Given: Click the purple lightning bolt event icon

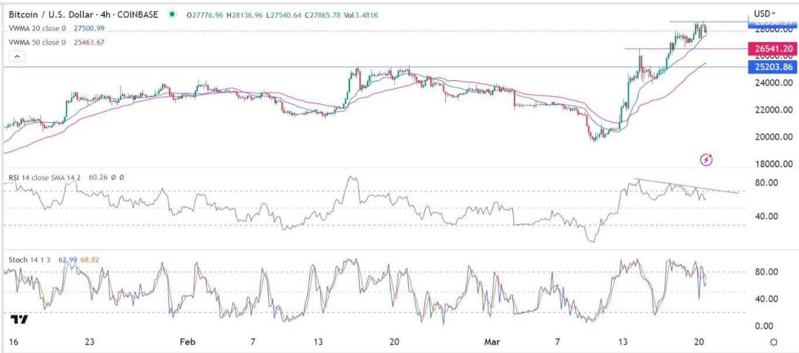Looking at the screenshot, I should pyautogui.click(x=707, y=159).
